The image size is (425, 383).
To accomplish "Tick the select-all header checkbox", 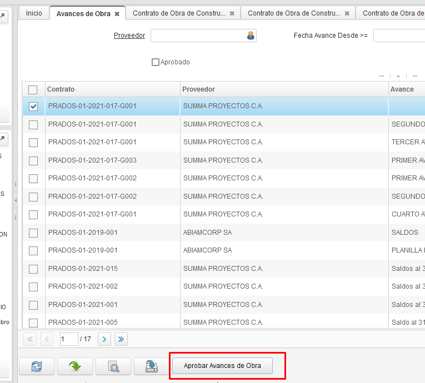I will point(33,89).
